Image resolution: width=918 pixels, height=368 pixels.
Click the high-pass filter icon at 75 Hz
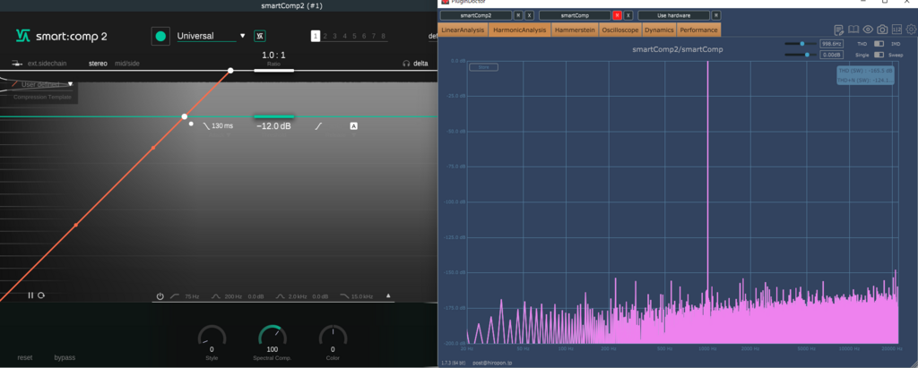175,296
